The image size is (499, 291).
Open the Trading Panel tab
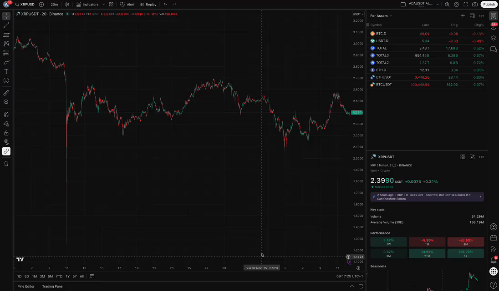point(52,286)
